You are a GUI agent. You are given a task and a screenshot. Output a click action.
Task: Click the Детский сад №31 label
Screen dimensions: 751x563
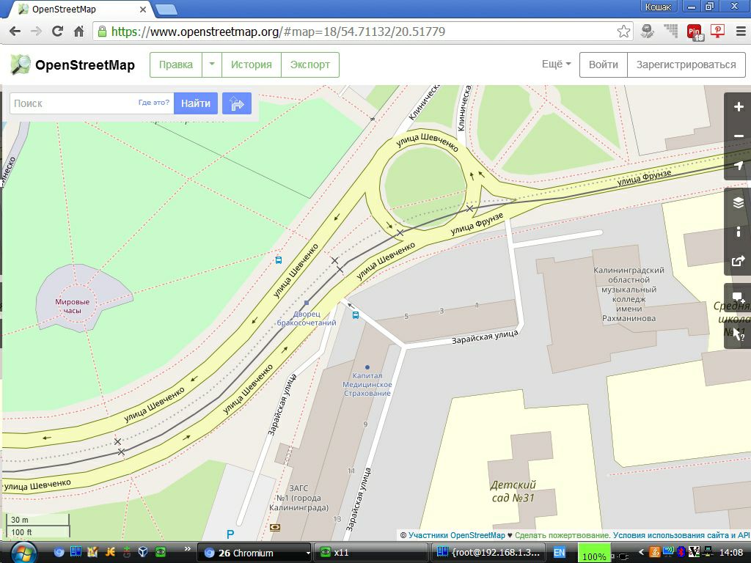pyautogui.click(x=513, y=491)
